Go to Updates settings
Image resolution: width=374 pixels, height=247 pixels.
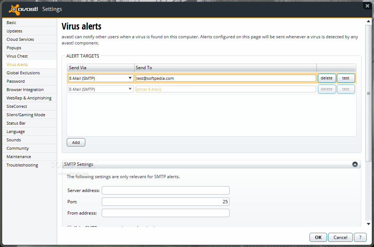[29, 31]
